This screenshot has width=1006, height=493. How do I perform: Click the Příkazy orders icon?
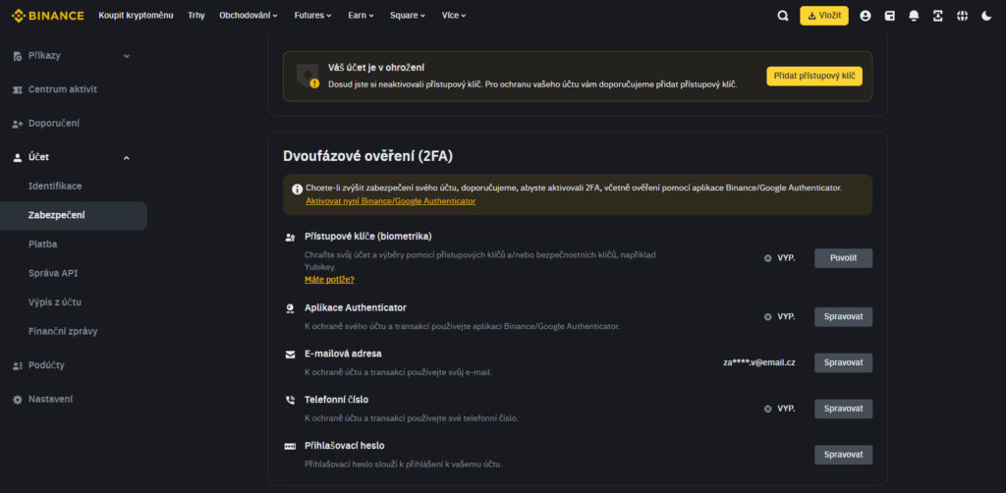pyautogui.click(x=18, y=56)
